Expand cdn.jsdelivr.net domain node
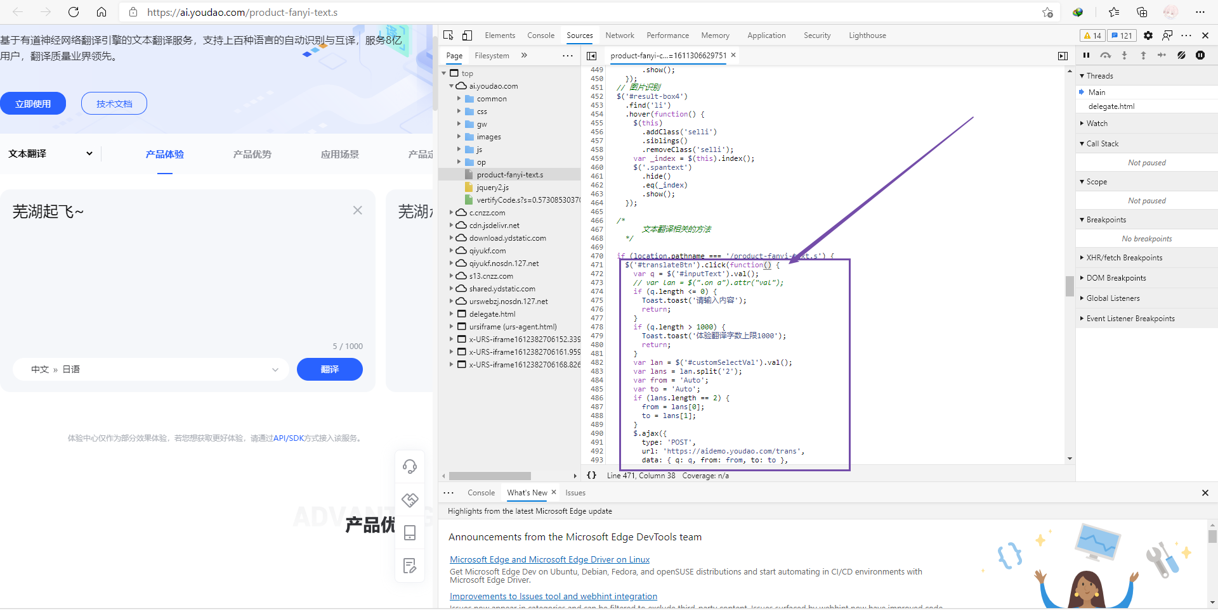The width and height of the screenshot is (1218, 610). click(x=452, y=226)
